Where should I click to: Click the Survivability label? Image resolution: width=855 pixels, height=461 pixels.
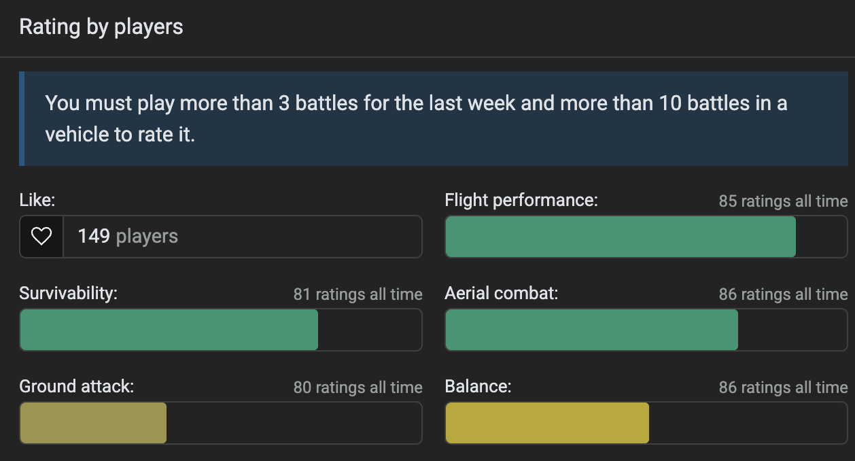(69, 293)
